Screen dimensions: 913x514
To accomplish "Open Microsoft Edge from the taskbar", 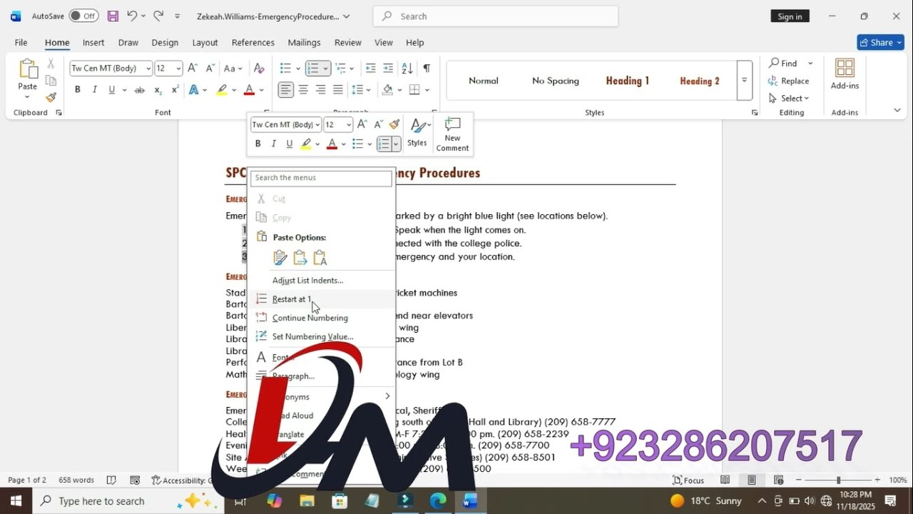I will (437, 501).
